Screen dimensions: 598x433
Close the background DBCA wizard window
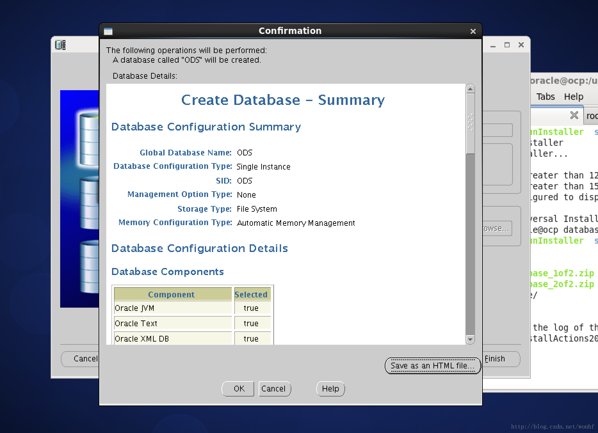pyautogui.click(x=521, y=45)
